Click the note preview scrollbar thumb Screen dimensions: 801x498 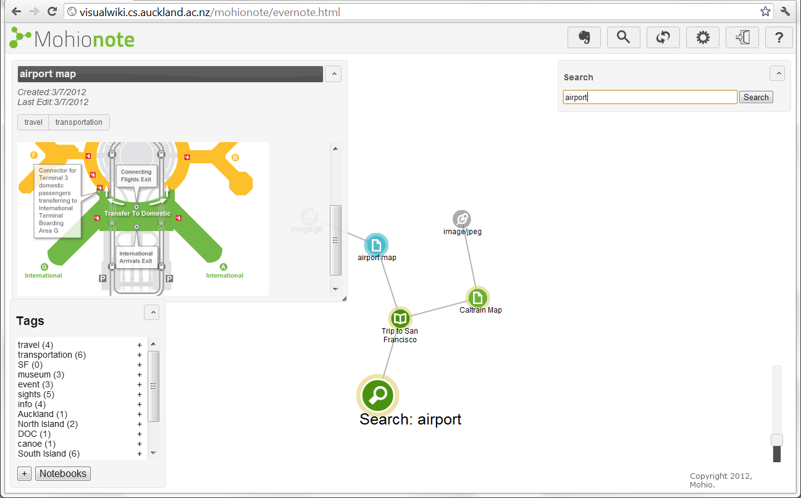[x=336, y=240]
